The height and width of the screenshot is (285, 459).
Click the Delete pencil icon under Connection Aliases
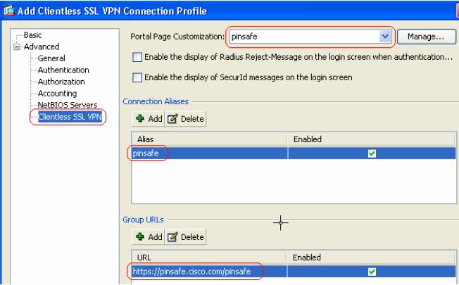coord(172,118)
